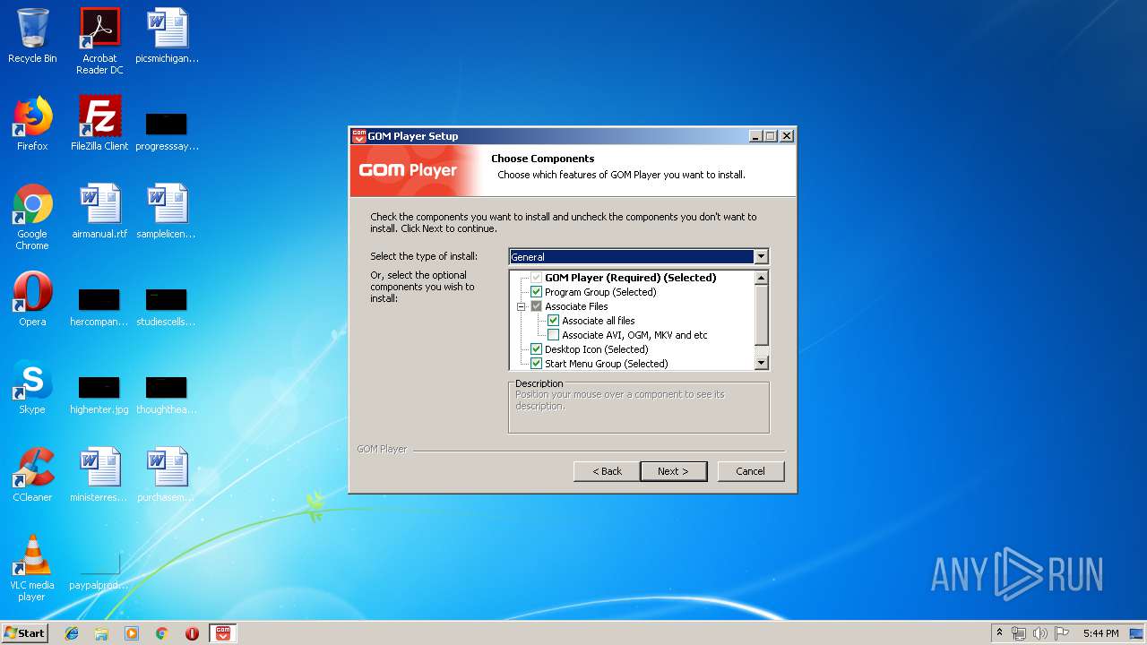Uncheck Associate all files option
The width and height of the screenshot is (1147, 645).
click(553, 321)
